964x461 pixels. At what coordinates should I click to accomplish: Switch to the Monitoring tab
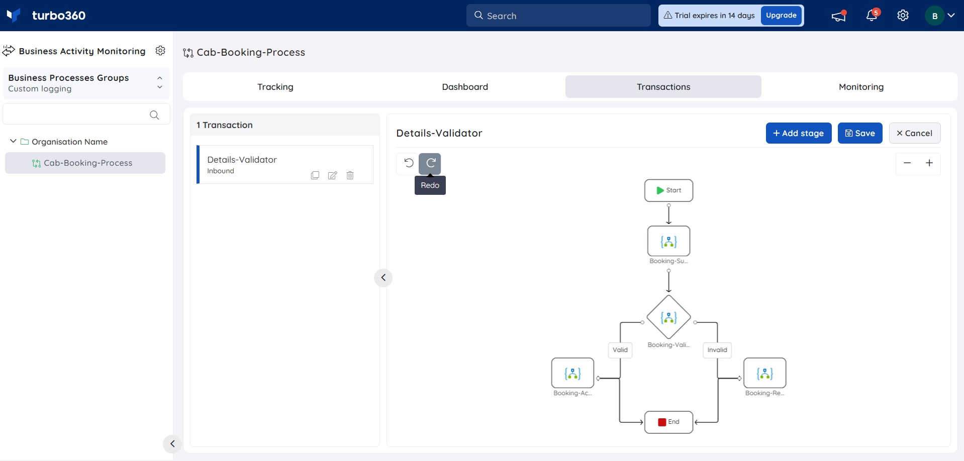[x=861, y=87]
